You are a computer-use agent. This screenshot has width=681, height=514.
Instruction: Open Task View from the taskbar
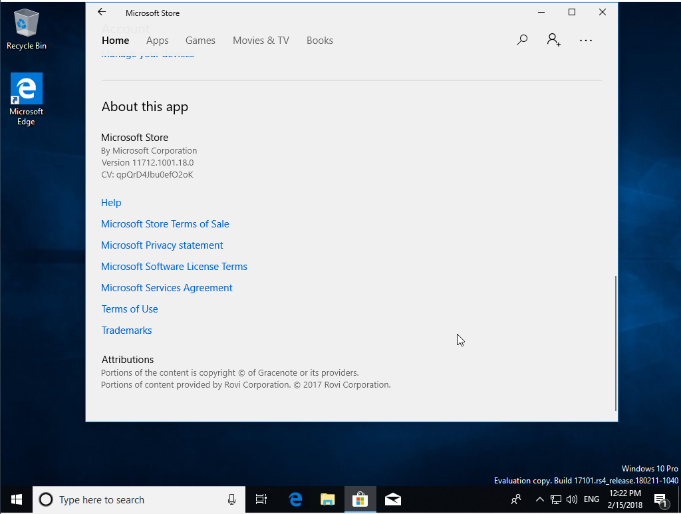[x=261, y=499]
